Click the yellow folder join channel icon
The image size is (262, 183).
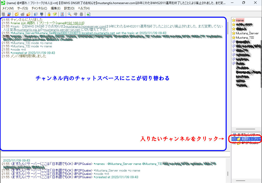(17, 14)
